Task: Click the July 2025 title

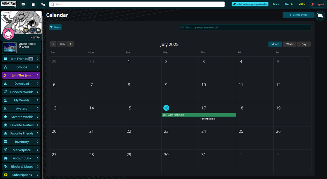Action: [x=169, y=44]
